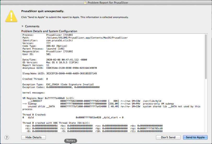212x144 pixels.
Task: Click 'VM Regions Near 0x7fff77e480a8' line
Action: 48,98
